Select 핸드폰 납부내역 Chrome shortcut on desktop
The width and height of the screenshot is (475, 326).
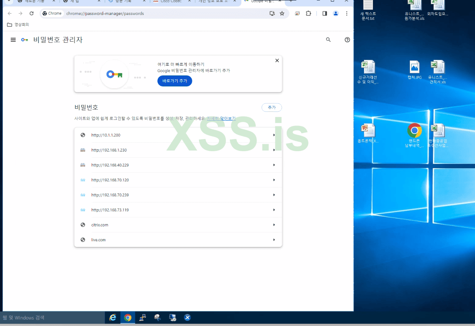pos(415,136)
